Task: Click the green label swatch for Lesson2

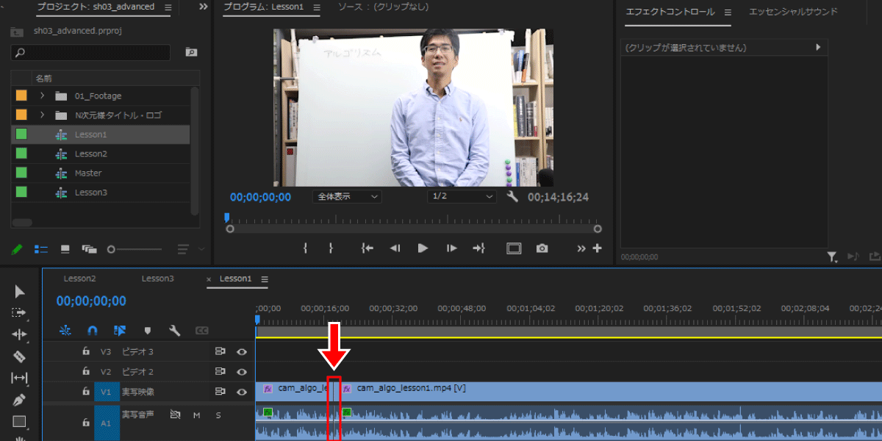Action: pyautogui.click(x=21, y=154)
